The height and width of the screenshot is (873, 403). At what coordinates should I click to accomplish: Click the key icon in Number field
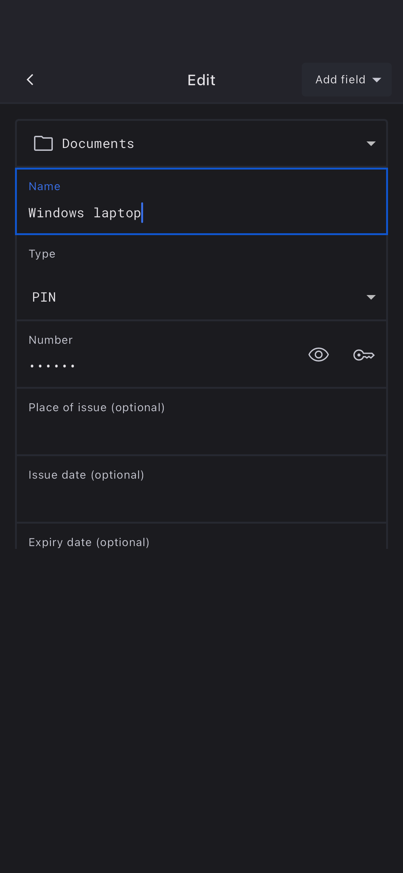[x=364, y=355]
